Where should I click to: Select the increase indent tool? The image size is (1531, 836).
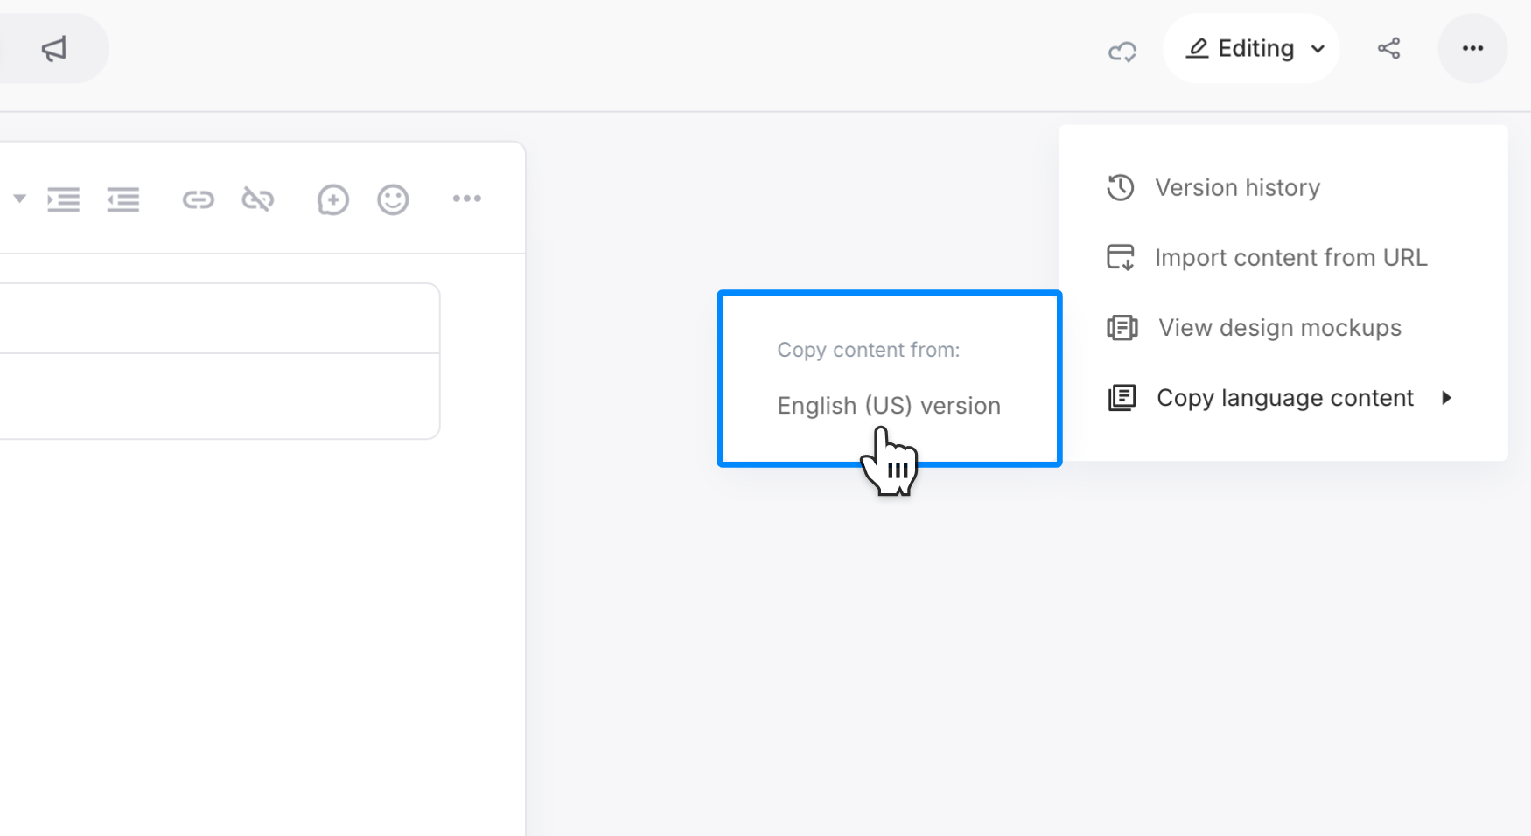point(62,199)
